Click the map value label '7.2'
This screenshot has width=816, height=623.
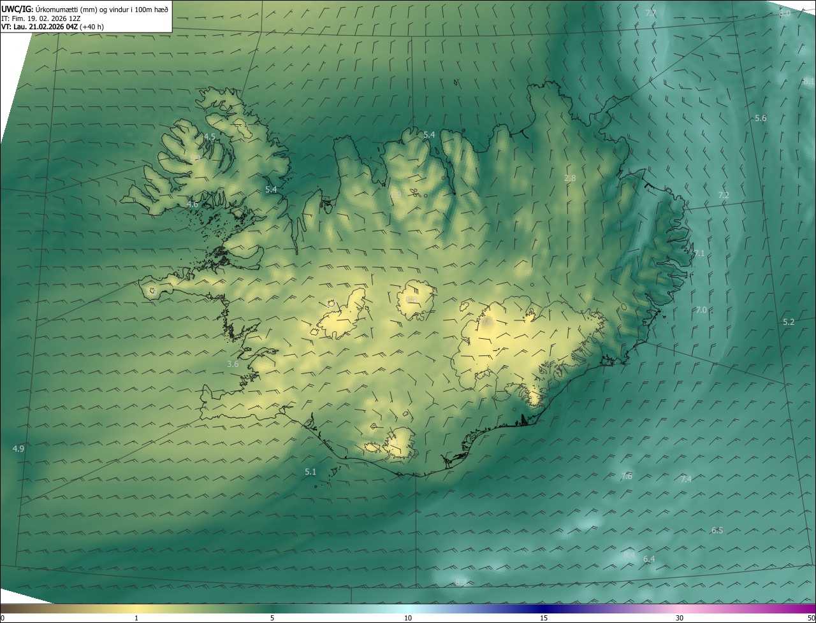point(724,195)
